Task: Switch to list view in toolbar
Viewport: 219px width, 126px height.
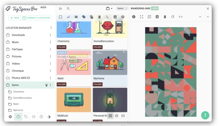Action: point(76,17)
